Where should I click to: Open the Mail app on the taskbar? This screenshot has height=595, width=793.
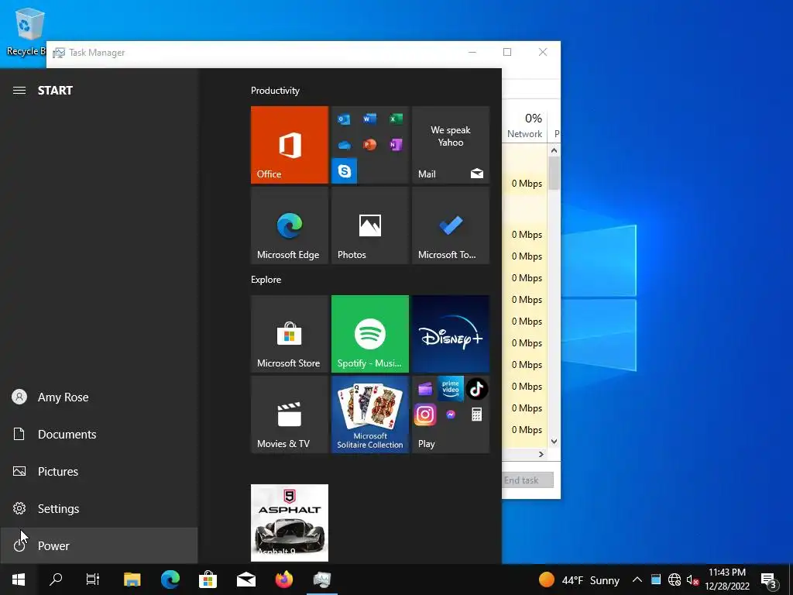(245, 580)
